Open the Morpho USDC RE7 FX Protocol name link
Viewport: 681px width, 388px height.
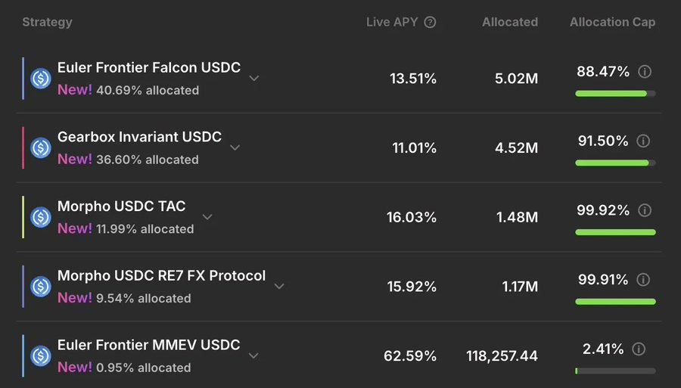[161, 275]
